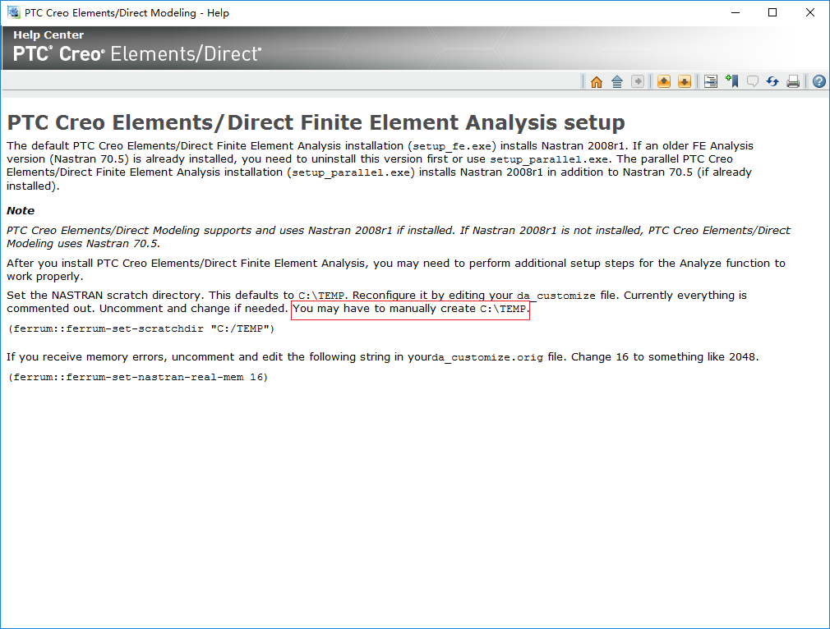
Task: Add a bookmark for this help topic
Action: [731, 81]
